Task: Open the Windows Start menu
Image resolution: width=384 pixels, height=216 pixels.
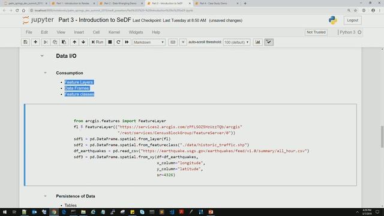Action: [x=4, y=212]
